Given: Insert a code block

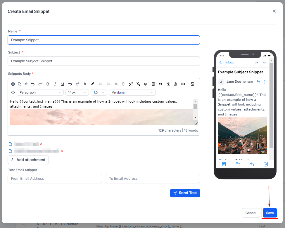Looking at the screenshot, I should click(x=153, y=84).
